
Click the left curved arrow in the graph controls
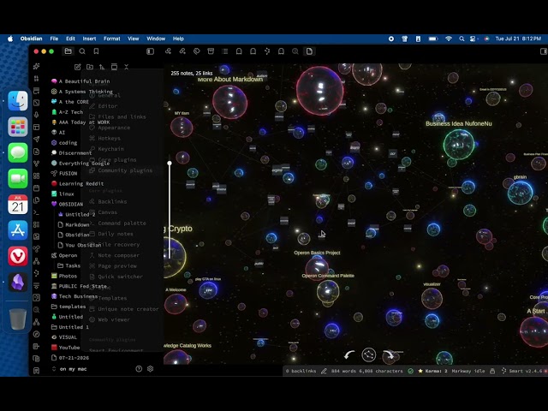(349, 355)
